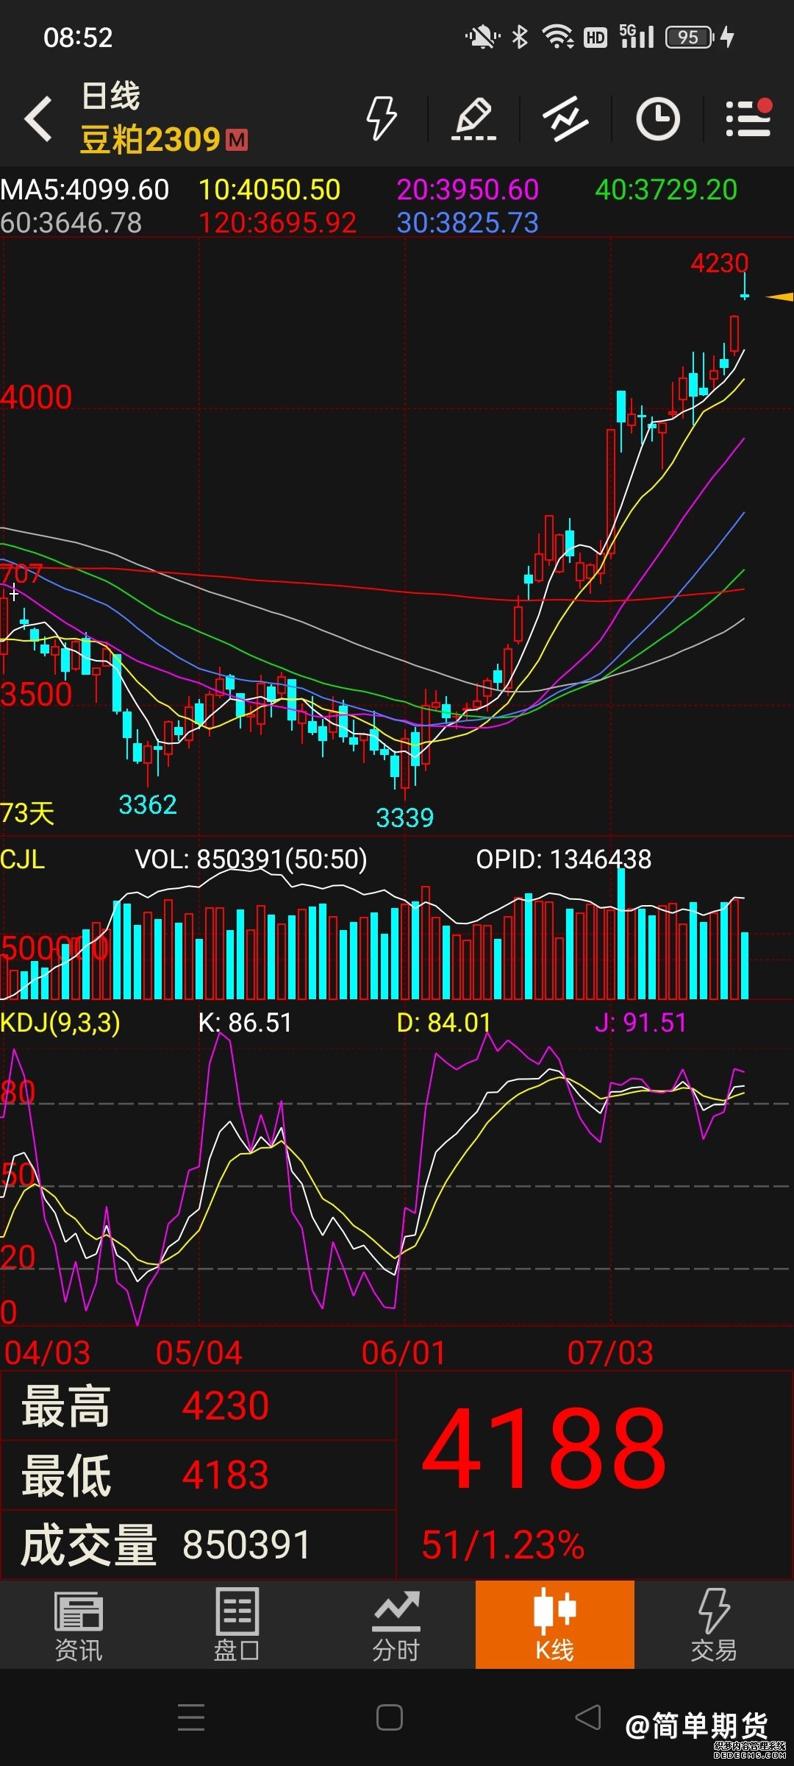794x1766 pixels.
Task: Switch the KDJ(9,3,3) indicator label
Action: tap(60, 1022)
